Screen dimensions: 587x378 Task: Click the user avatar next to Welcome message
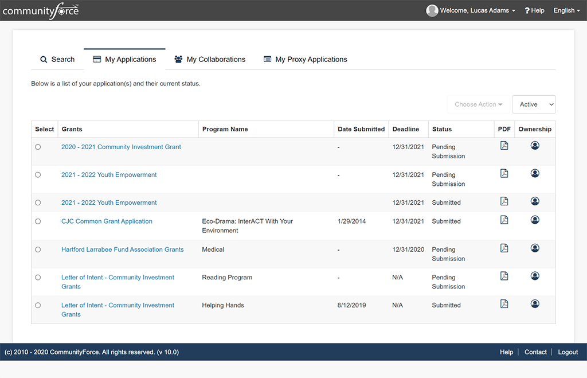coord(432,10)
